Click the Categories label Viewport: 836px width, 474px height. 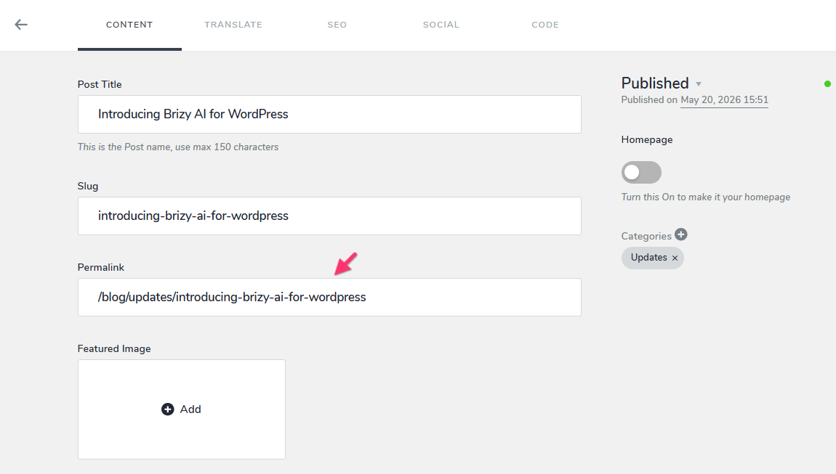[646, 236]
